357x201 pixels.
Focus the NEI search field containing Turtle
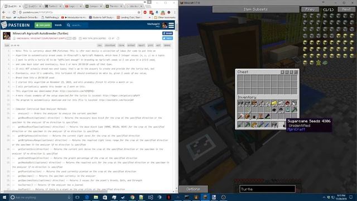(x=267, y=189)
